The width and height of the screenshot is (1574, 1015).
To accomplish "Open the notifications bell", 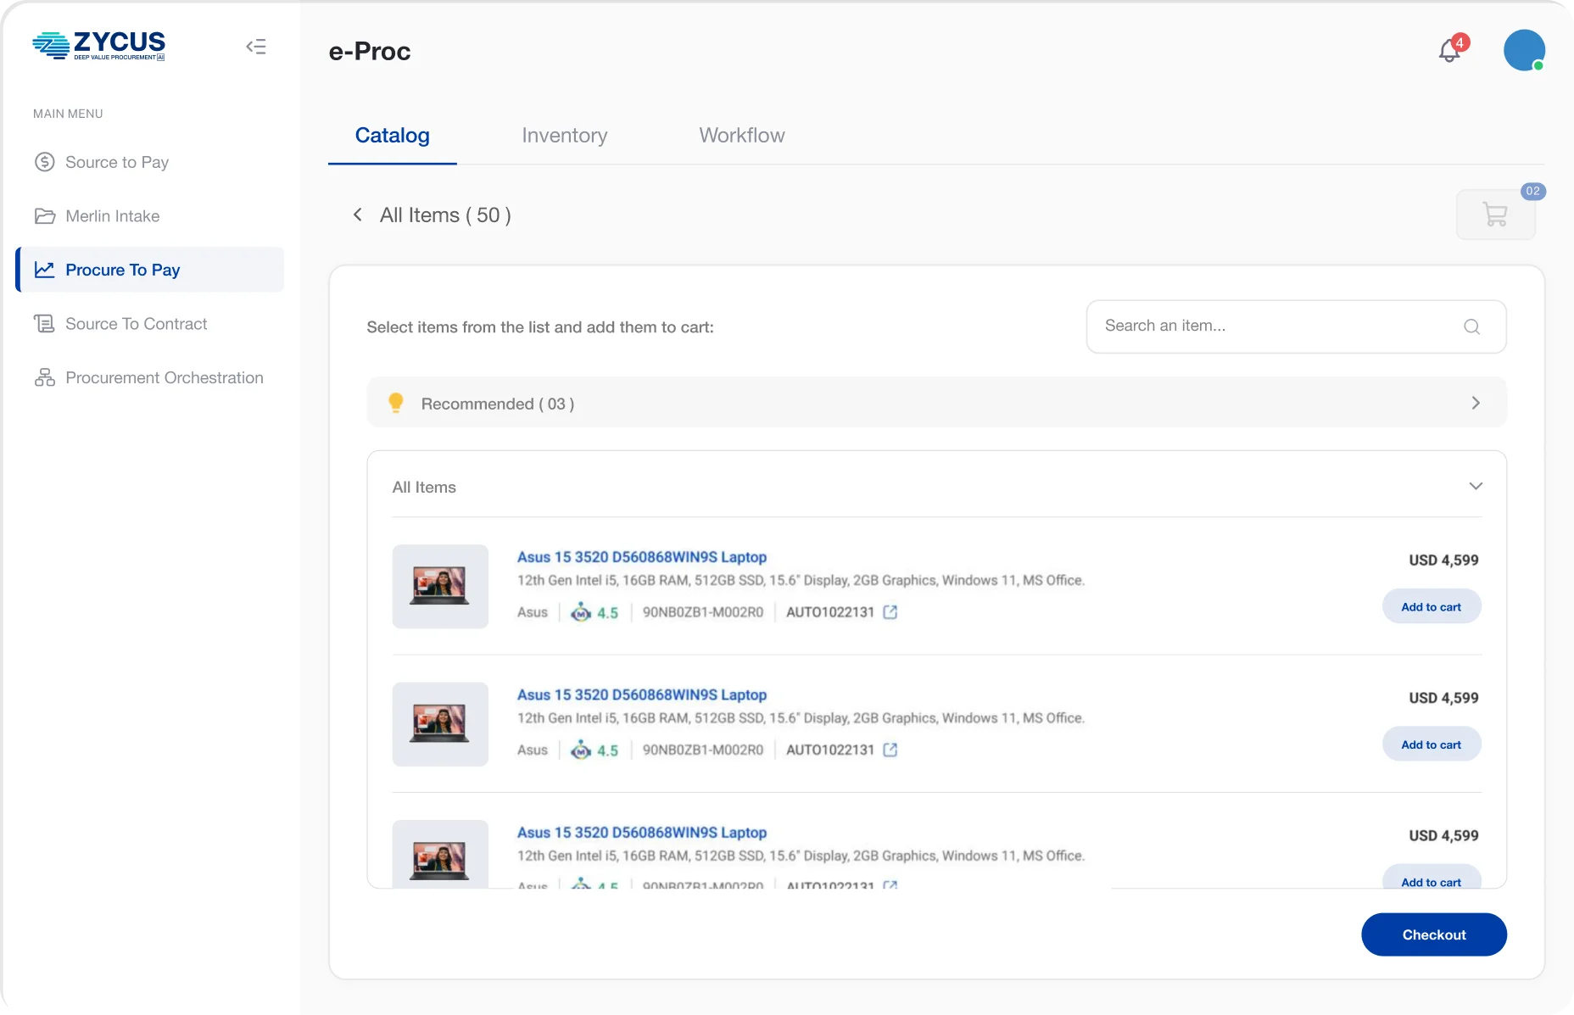I will [1449, 52].
